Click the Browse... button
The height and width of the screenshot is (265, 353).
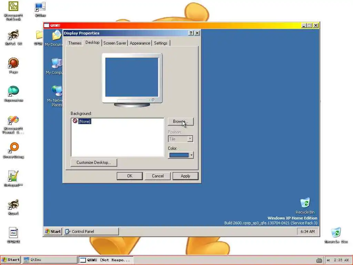(181, 121)
